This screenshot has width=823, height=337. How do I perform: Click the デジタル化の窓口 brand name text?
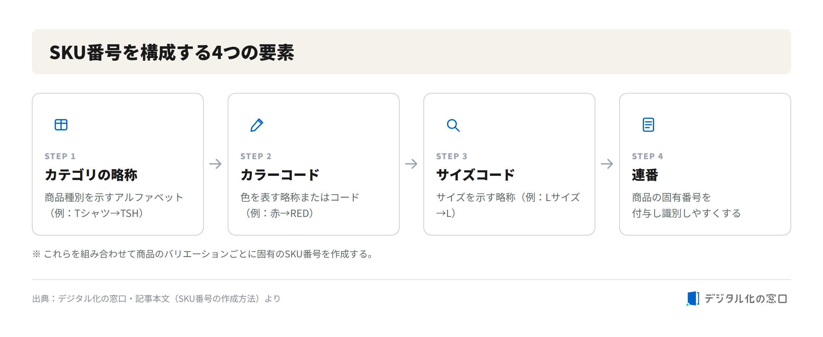[x=746, y=299]
